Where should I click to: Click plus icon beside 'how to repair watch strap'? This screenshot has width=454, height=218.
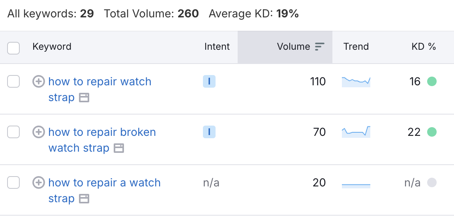(38, 82)
